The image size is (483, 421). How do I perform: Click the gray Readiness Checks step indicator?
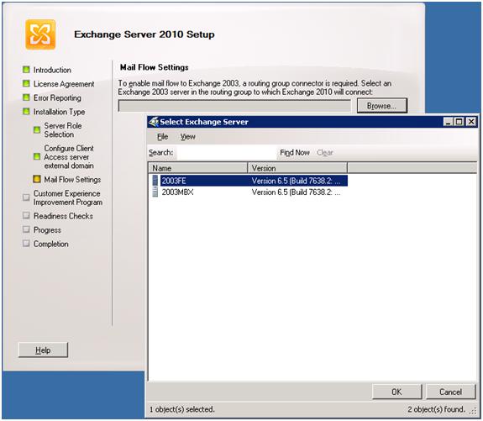27,215
